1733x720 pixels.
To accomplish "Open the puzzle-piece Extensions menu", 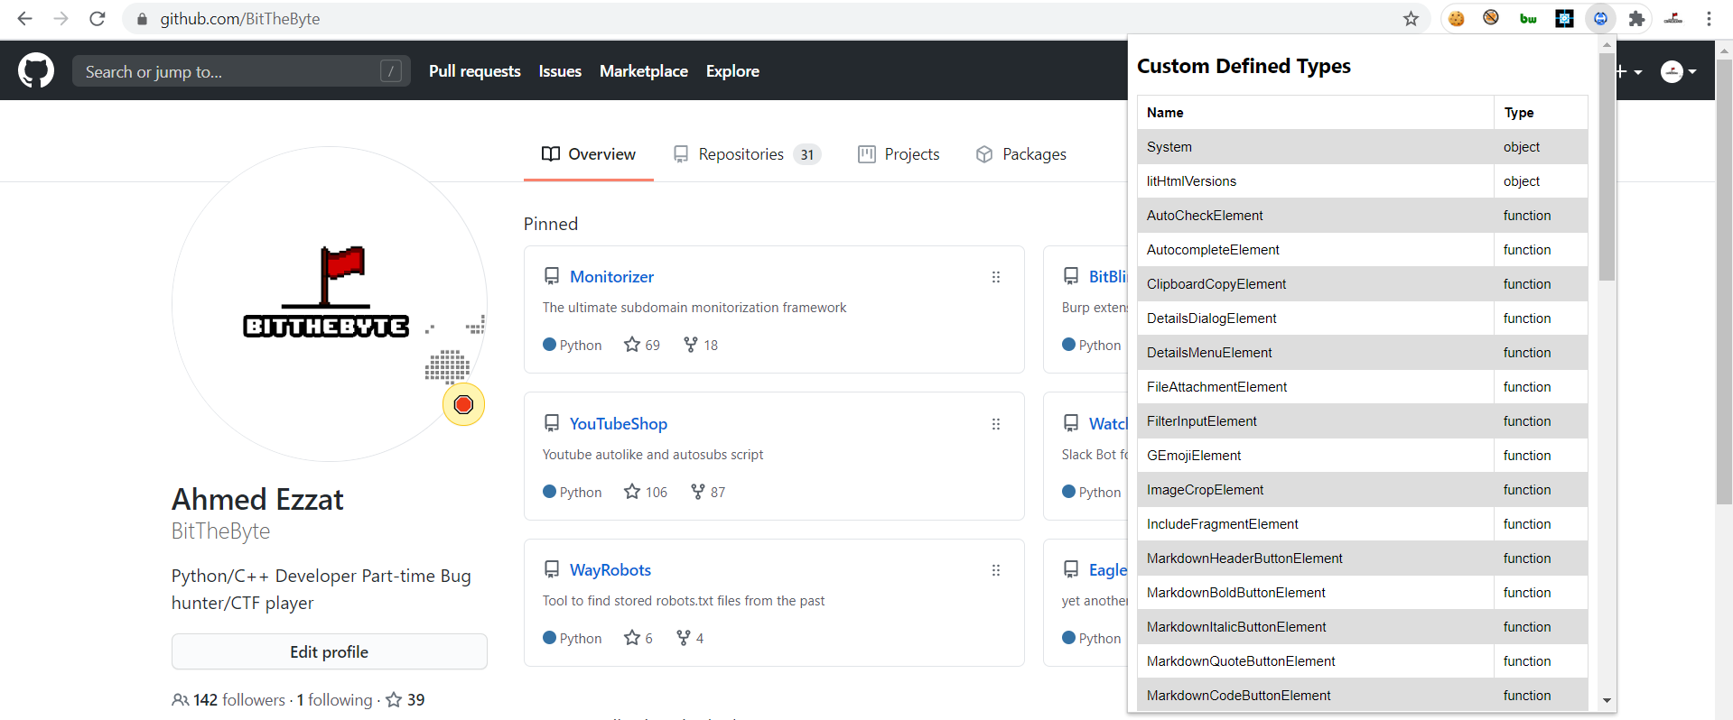I will (1636, 18).
